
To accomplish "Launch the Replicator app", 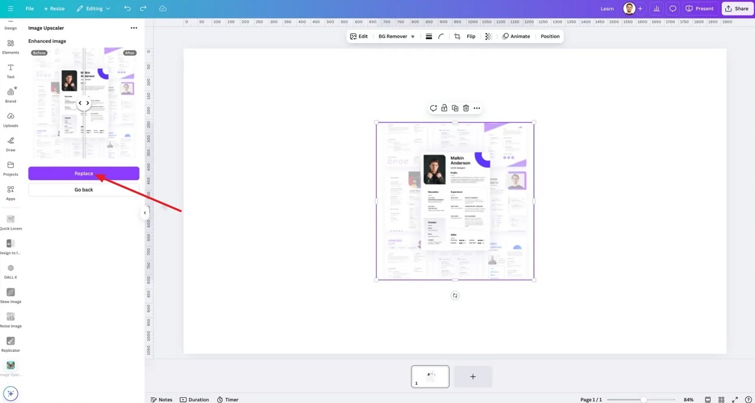I will point(10,344).
